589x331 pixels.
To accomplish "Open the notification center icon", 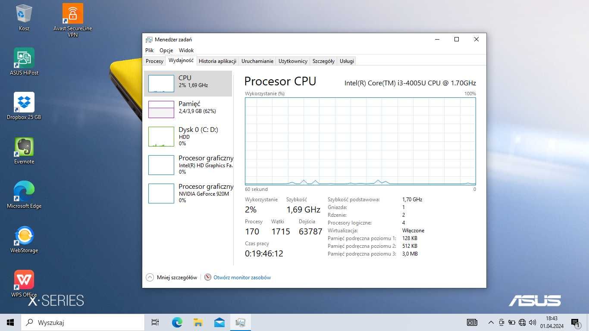I will pos(575,322).
